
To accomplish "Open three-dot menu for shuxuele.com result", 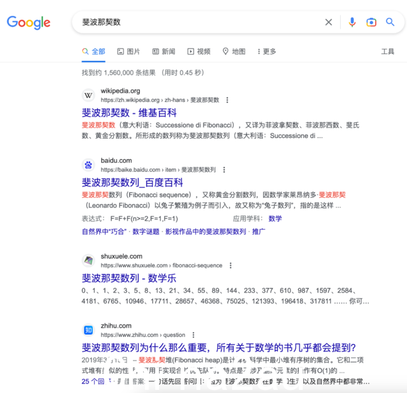I will [x=230, y=266].
